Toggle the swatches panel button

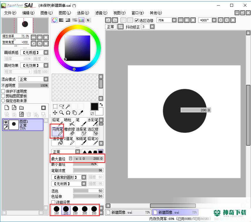tap(81, 20)
